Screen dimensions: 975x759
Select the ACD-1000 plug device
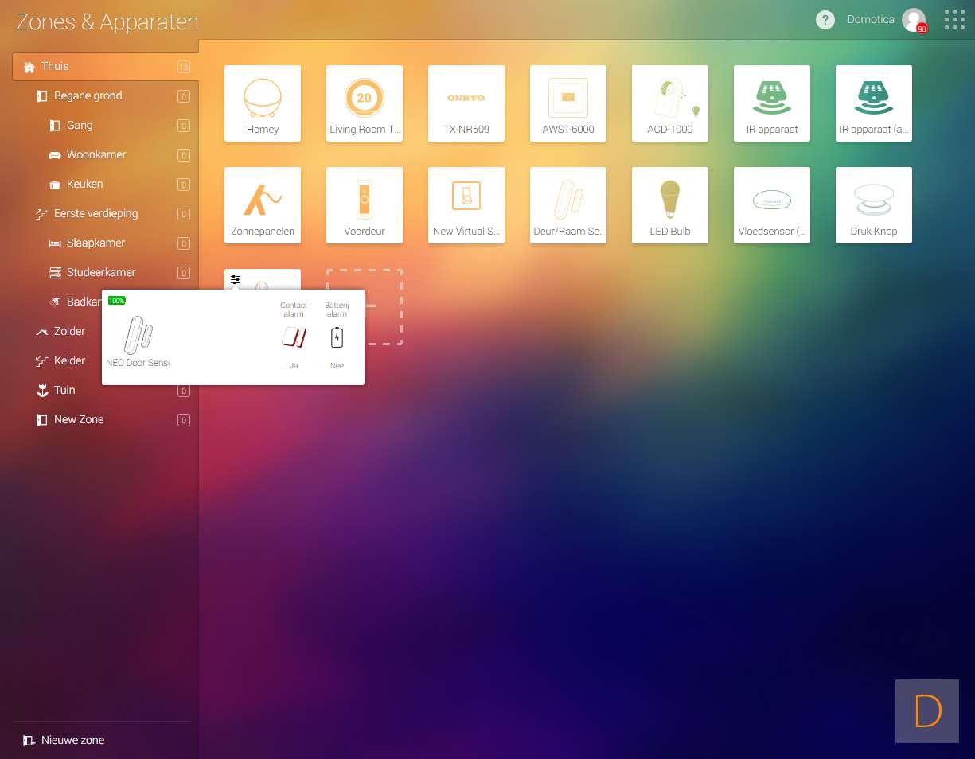click(670, 103)
